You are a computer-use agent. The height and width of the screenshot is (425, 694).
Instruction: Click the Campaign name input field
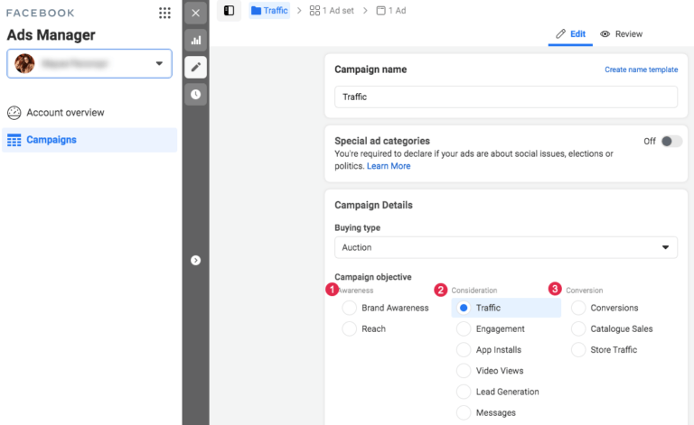pos(506,97)
